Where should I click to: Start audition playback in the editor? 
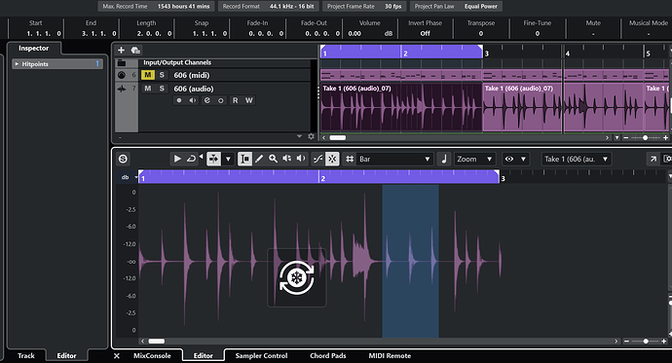click(x=177, y=159)
